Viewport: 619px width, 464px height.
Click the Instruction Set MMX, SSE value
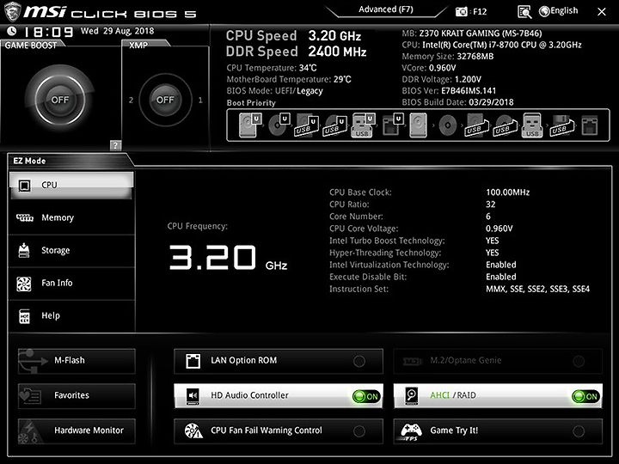pyautogui.click(x=537, y=290)
